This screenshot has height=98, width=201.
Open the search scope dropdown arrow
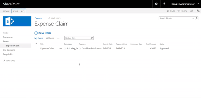pos(193,18)
